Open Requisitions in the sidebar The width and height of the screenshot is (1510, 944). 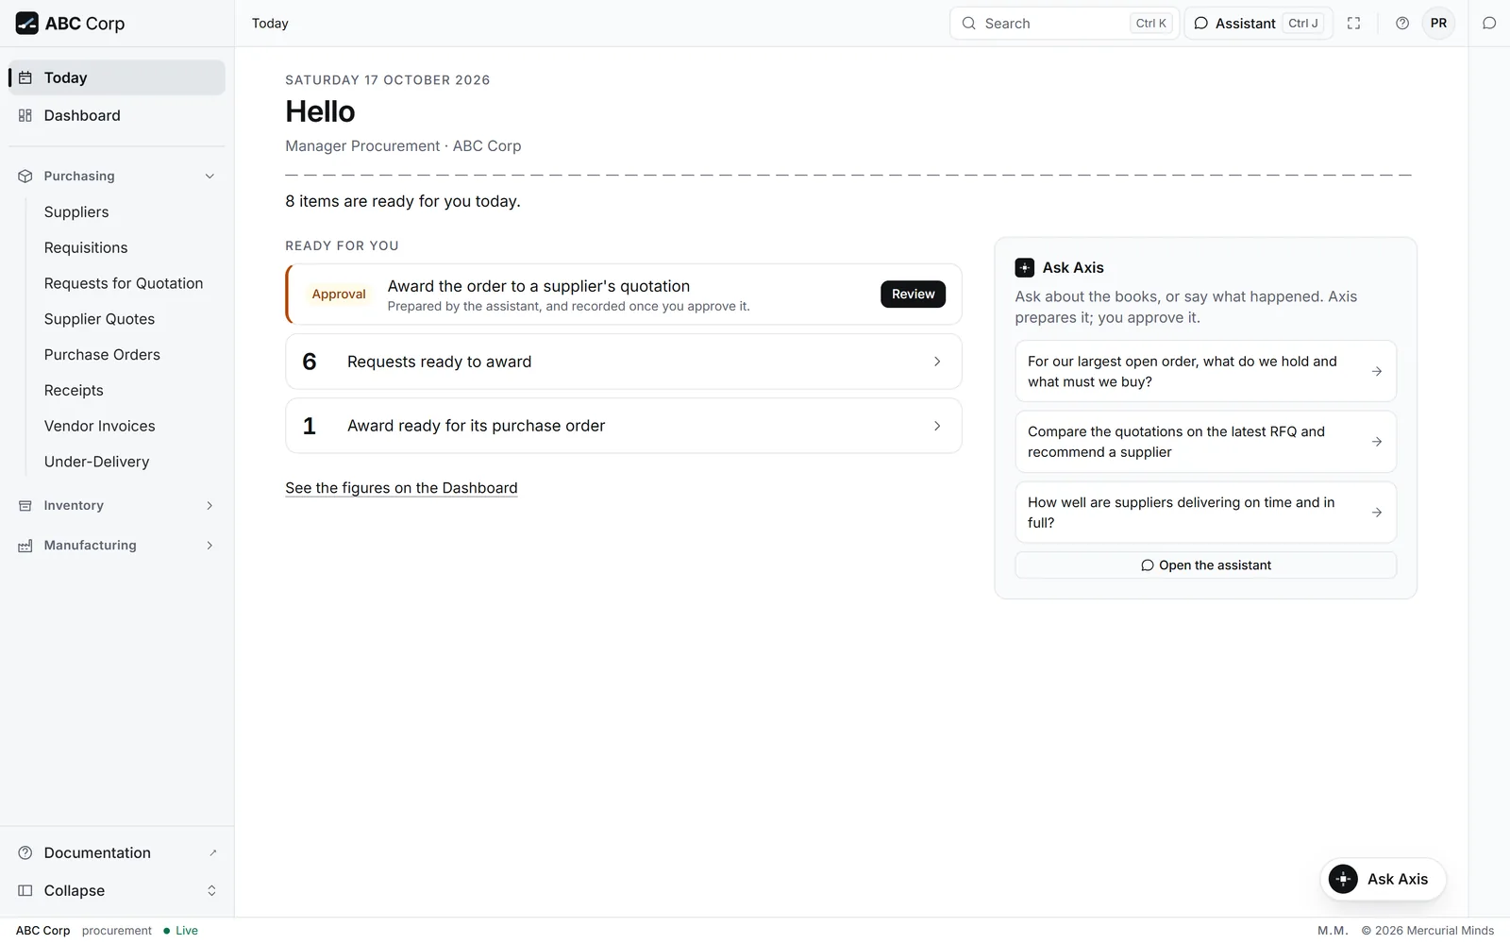(x=86, y=247)
